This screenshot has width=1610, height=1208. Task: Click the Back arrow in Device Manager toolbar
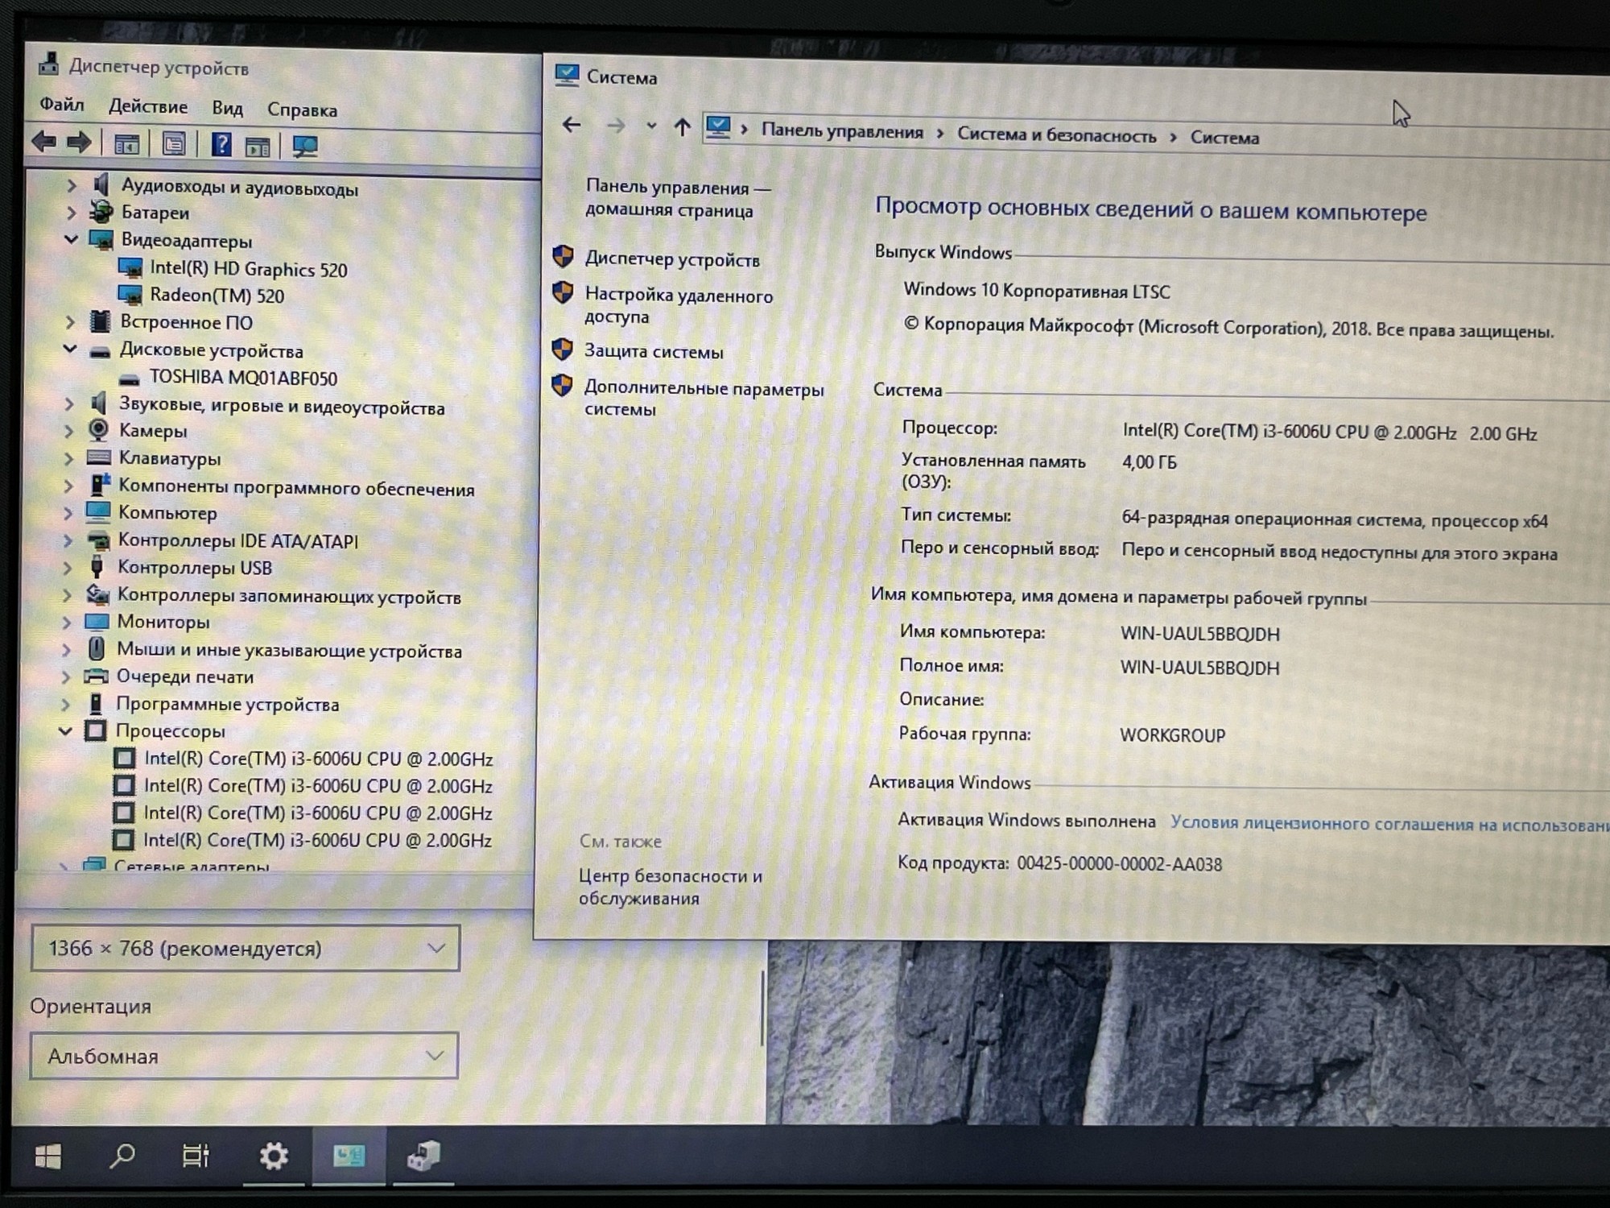click(43, 143)
